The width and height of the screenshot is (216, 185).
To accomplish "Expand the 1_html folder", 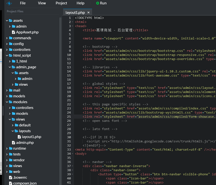I will [x=10, y=62].
